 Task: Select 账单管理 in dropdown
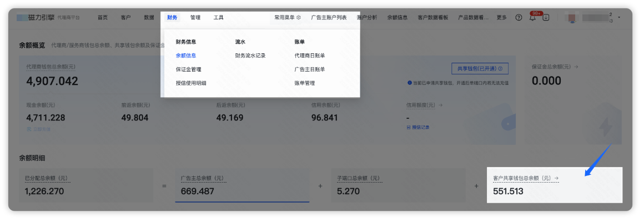(305, 83)
